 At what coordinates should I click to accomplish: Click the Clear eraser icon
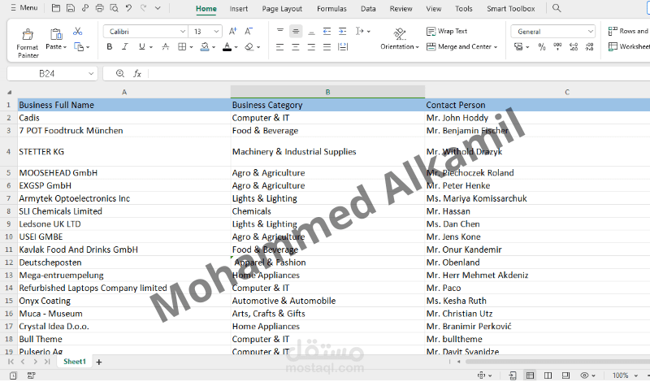pyautogui.click(x=249, y=47)
